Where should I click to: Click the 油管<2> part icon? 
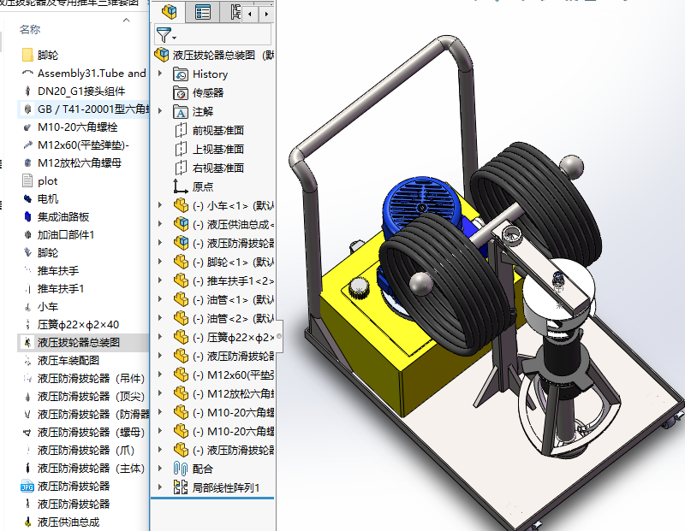[x=181, y=318]
